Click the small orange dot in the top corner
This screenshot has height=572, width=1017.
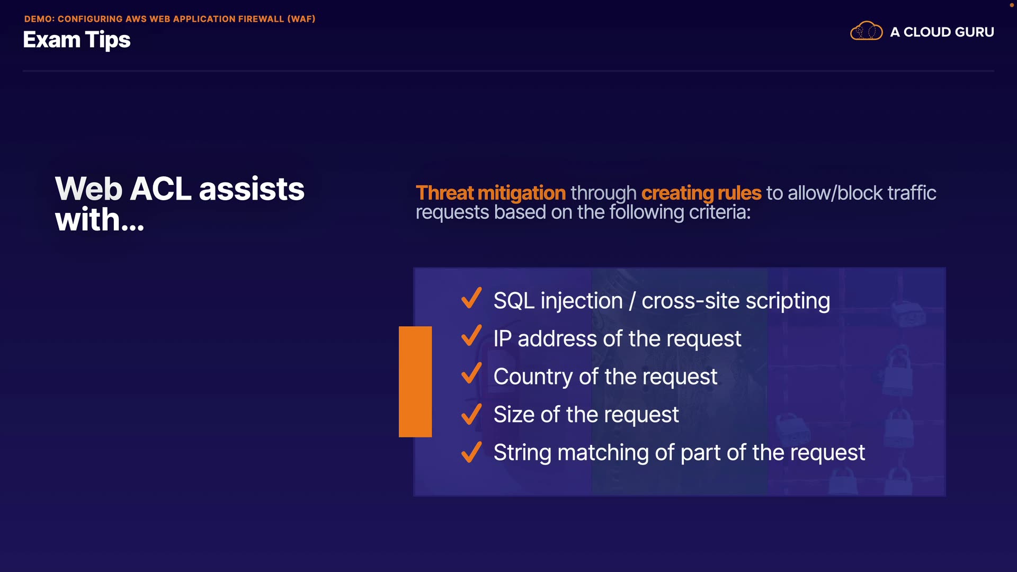point(1011,5)
